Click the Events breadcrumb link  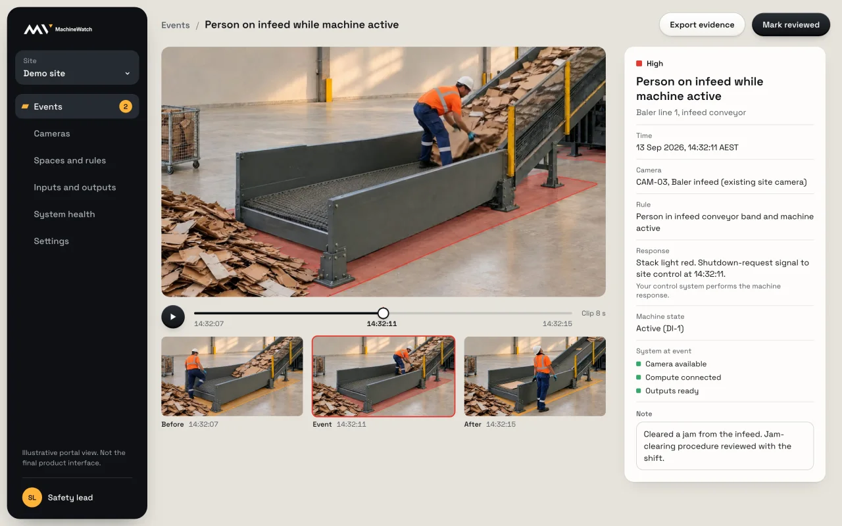point(176,25)
